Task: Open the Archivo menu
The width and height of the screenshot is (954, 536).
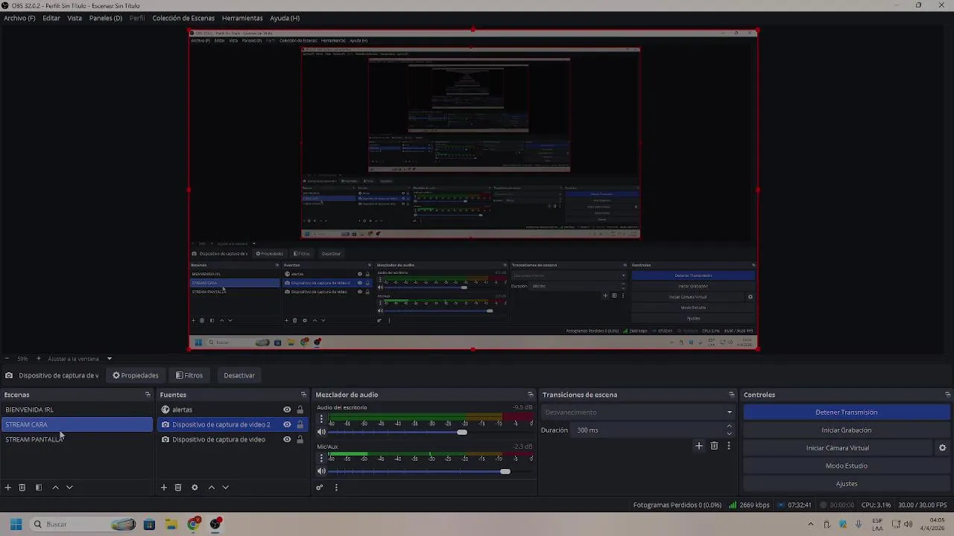Action: click(x=19, y=18)
